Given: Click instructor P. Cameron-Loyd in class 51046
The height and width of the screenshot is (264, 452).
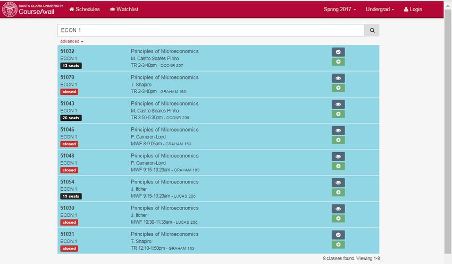Looking at the screenshot, I should point(148,137).
